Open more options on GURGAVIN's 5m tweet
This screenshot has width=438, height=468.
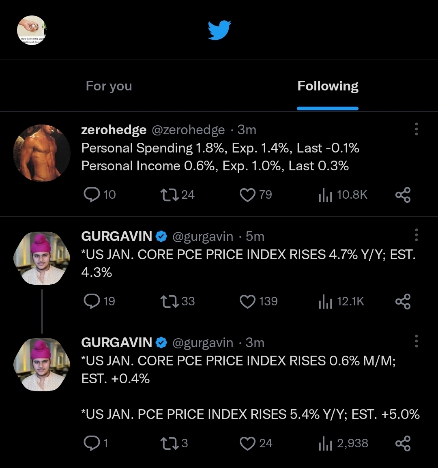[x=416, y=235]
